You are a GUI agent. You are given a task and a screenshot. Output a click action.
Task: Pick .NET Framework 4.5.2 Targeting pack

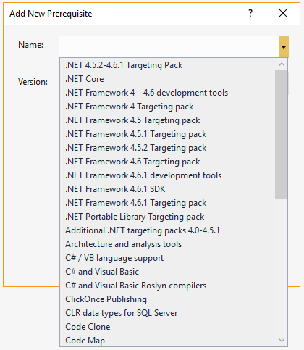[167, 148]
